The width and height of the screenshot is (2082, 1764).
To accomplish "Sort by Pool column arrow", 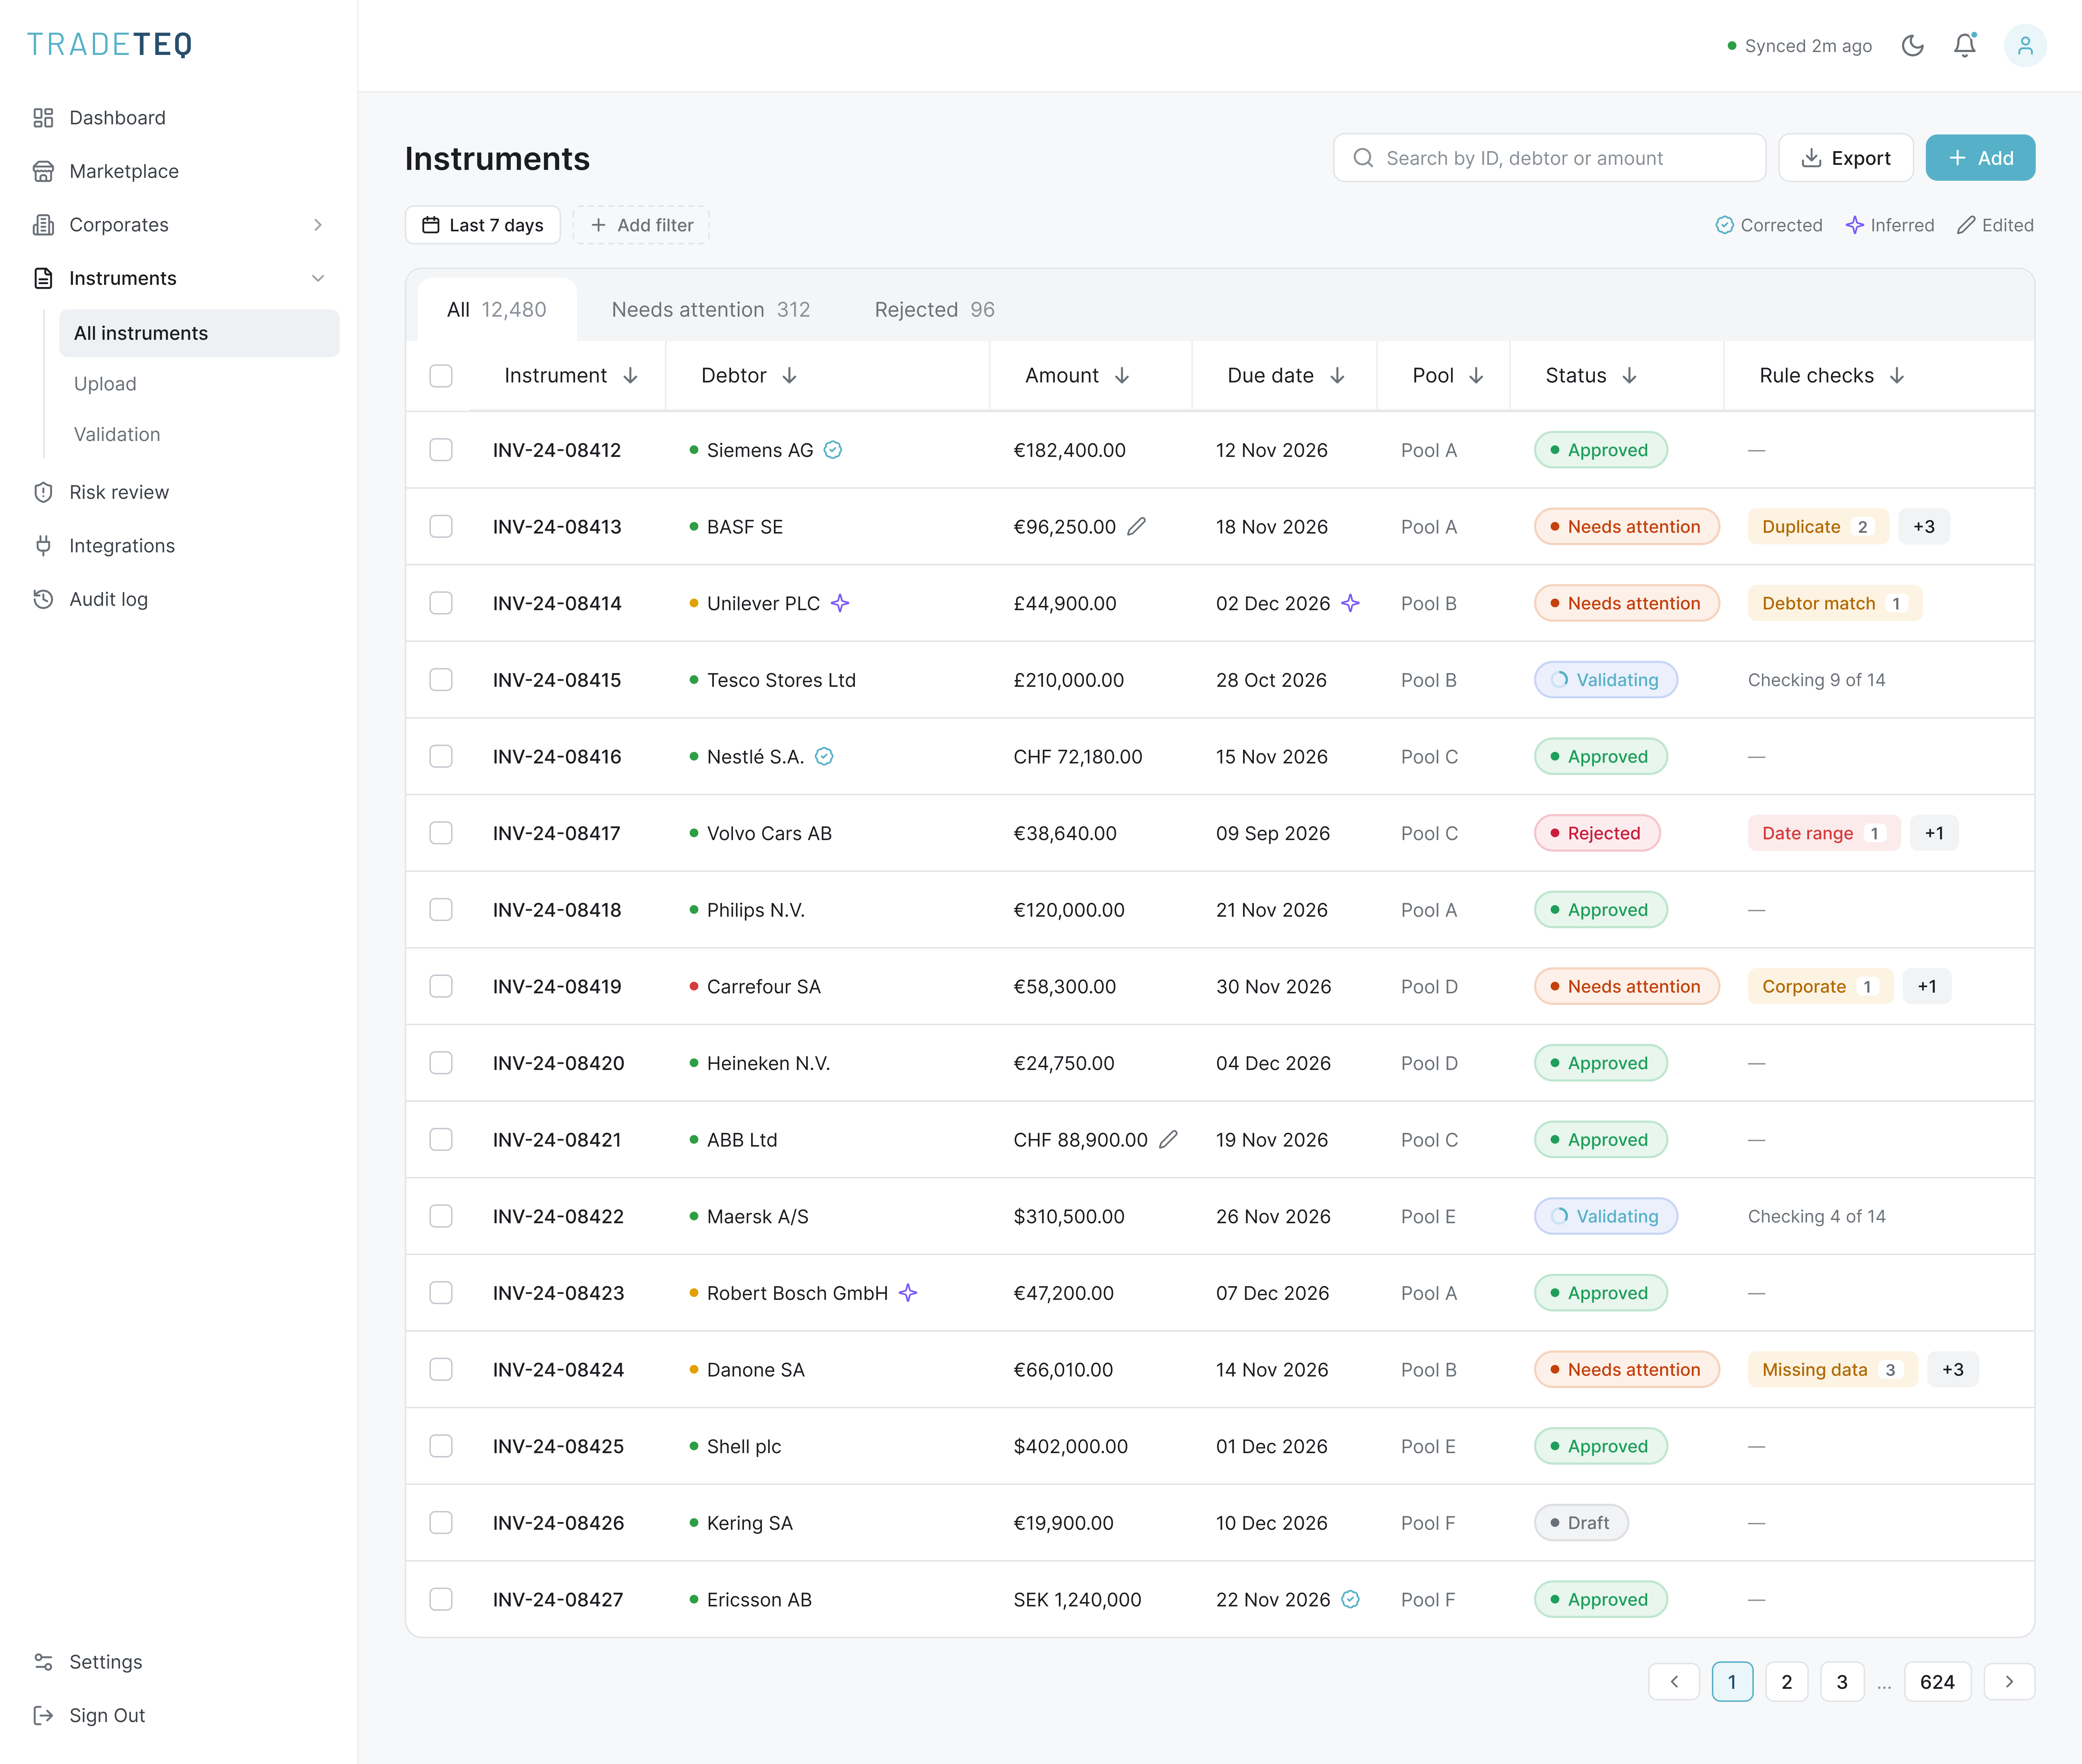I will pos(1476,376).
